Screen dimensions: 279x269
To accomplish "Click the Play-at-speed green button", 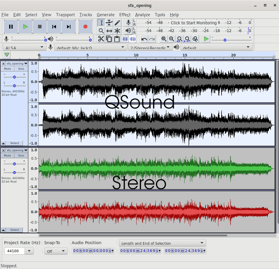I will tap(206, 39).
